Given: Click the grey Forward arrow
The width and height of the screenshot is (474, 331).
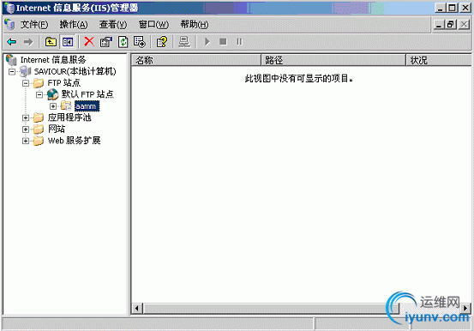Looking at the screenshot, I should (28, 42).
